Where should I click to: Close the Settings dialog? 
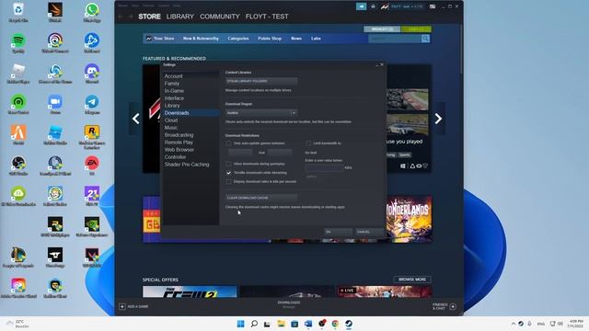tap(382, 64)
